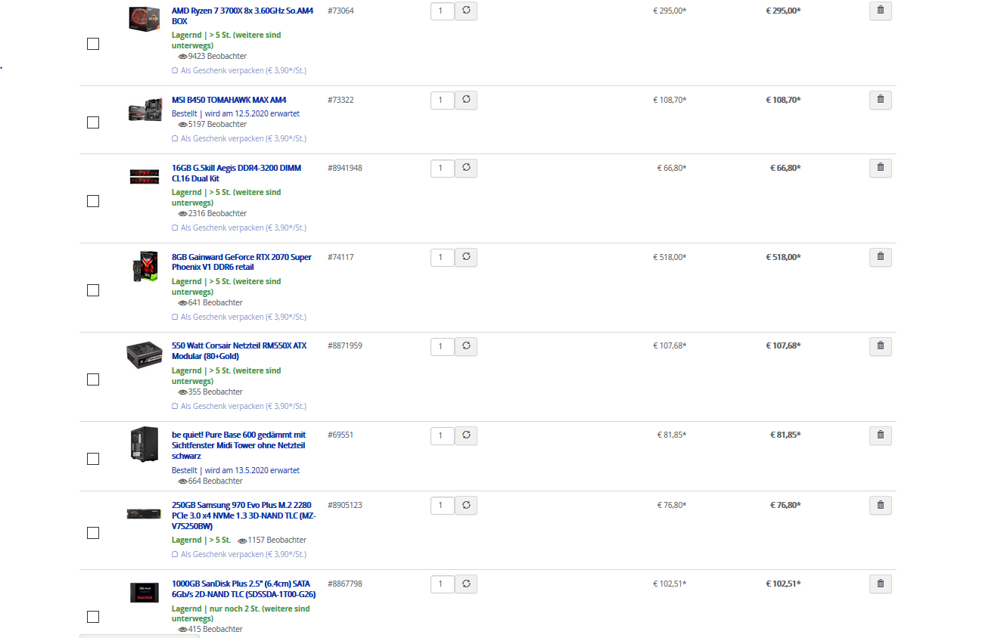Screen dimensions: 998x638
Task: Delete Samsung 970 Evo Plus via trash icon
Action: (880, 505)
